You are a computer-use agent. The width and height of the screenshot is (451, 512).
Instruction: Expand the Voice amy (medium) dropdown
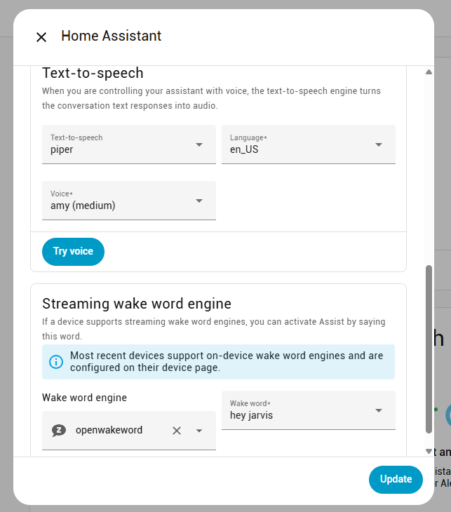click(x=128, y=201)
